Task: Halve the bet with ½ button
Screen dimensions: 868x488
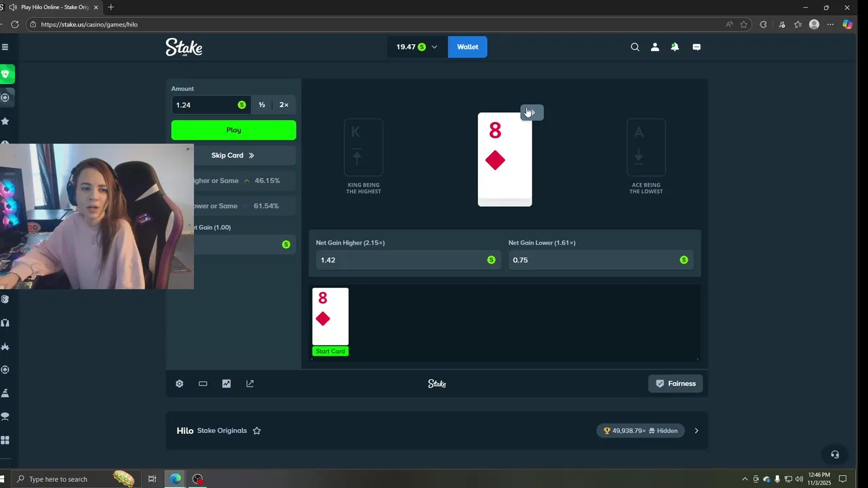Action: (262, 104)
